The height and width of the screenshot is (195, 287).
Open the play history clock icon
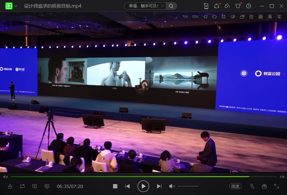tap(249, 6)
